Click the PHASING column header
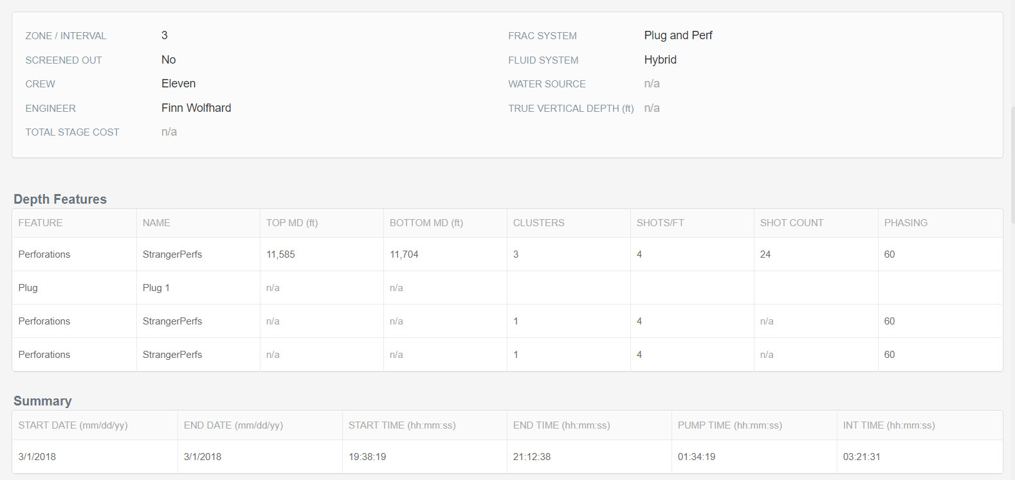Screen dimensions: 1015x480 point(905,223)
